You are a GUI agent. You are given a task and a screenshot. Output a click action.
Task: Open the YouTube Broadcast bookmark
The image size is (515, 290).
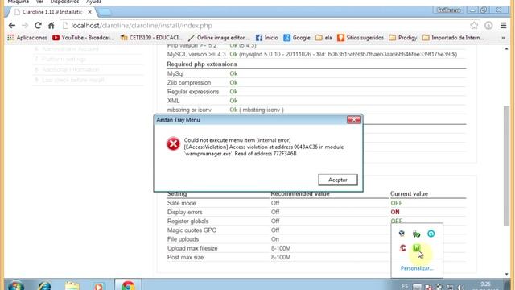pyautogui.click(x=84, y=38)
